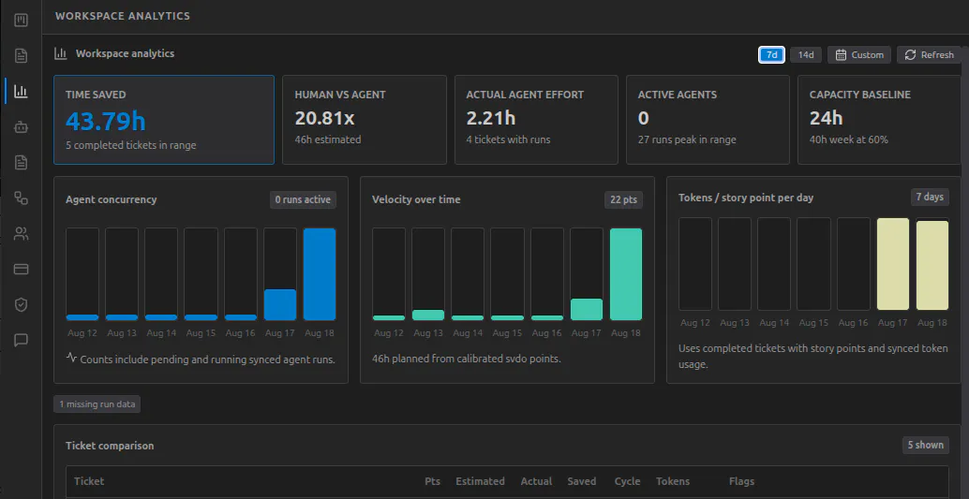Click the Aug 18 velocity bar
Screen dimensions: 969x499
(x=626, y=274)
